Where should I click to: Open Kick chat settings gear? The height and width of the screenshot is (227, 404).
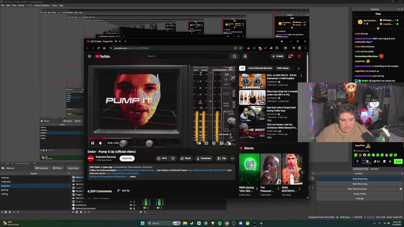pyautogui.click(x=390, y=161)
